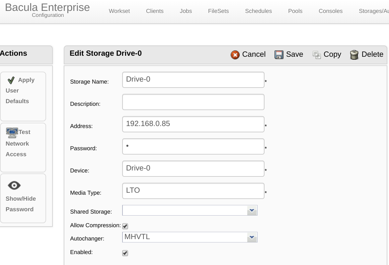This screenshot has height=265, width=389.
Task: Go to the Clients menu
Action: [x=155, y=11]
